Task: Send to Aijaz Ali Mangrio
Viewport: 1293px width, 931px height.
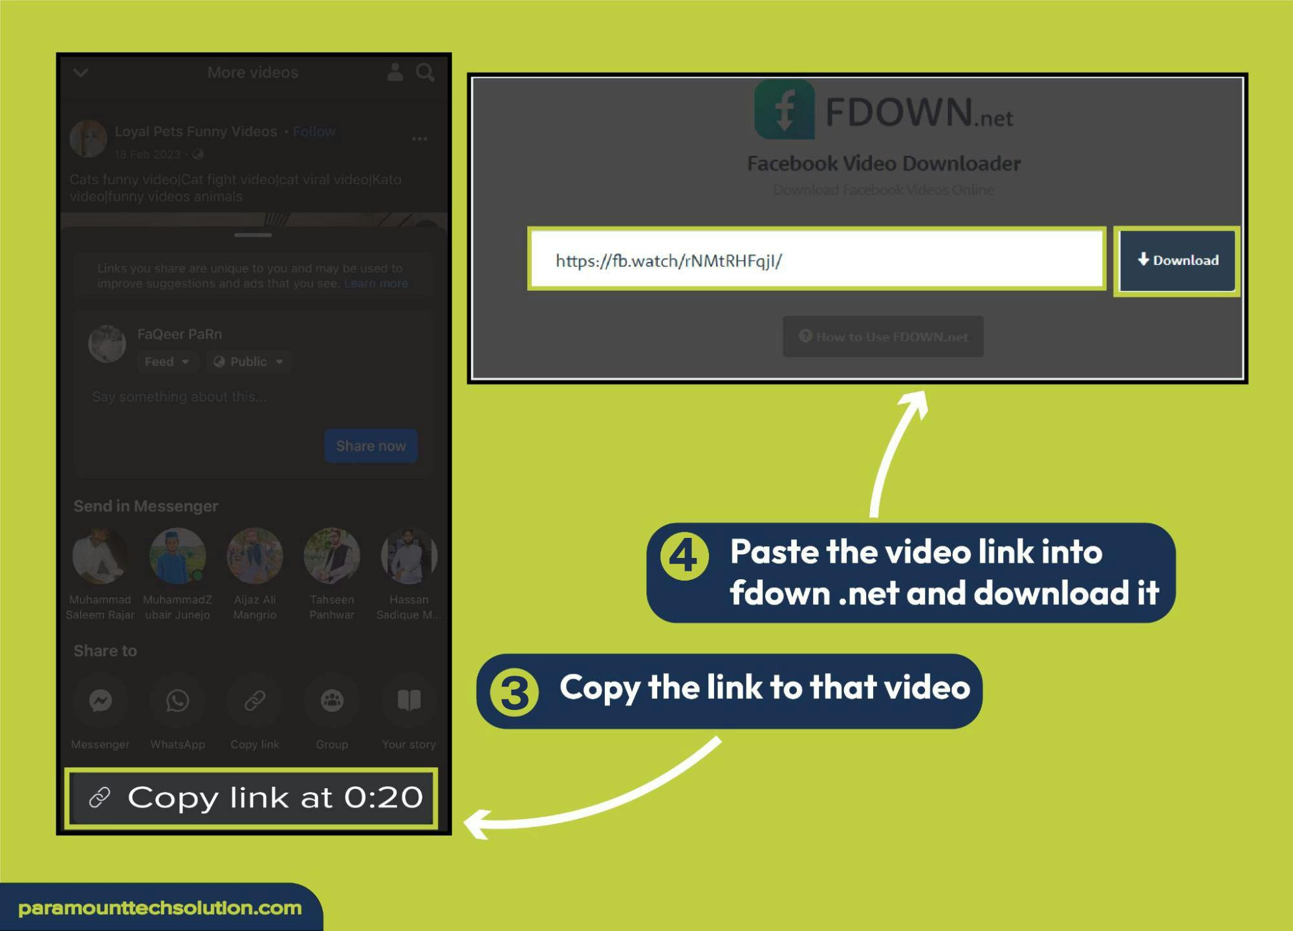Action: click(x=255, y=556)
